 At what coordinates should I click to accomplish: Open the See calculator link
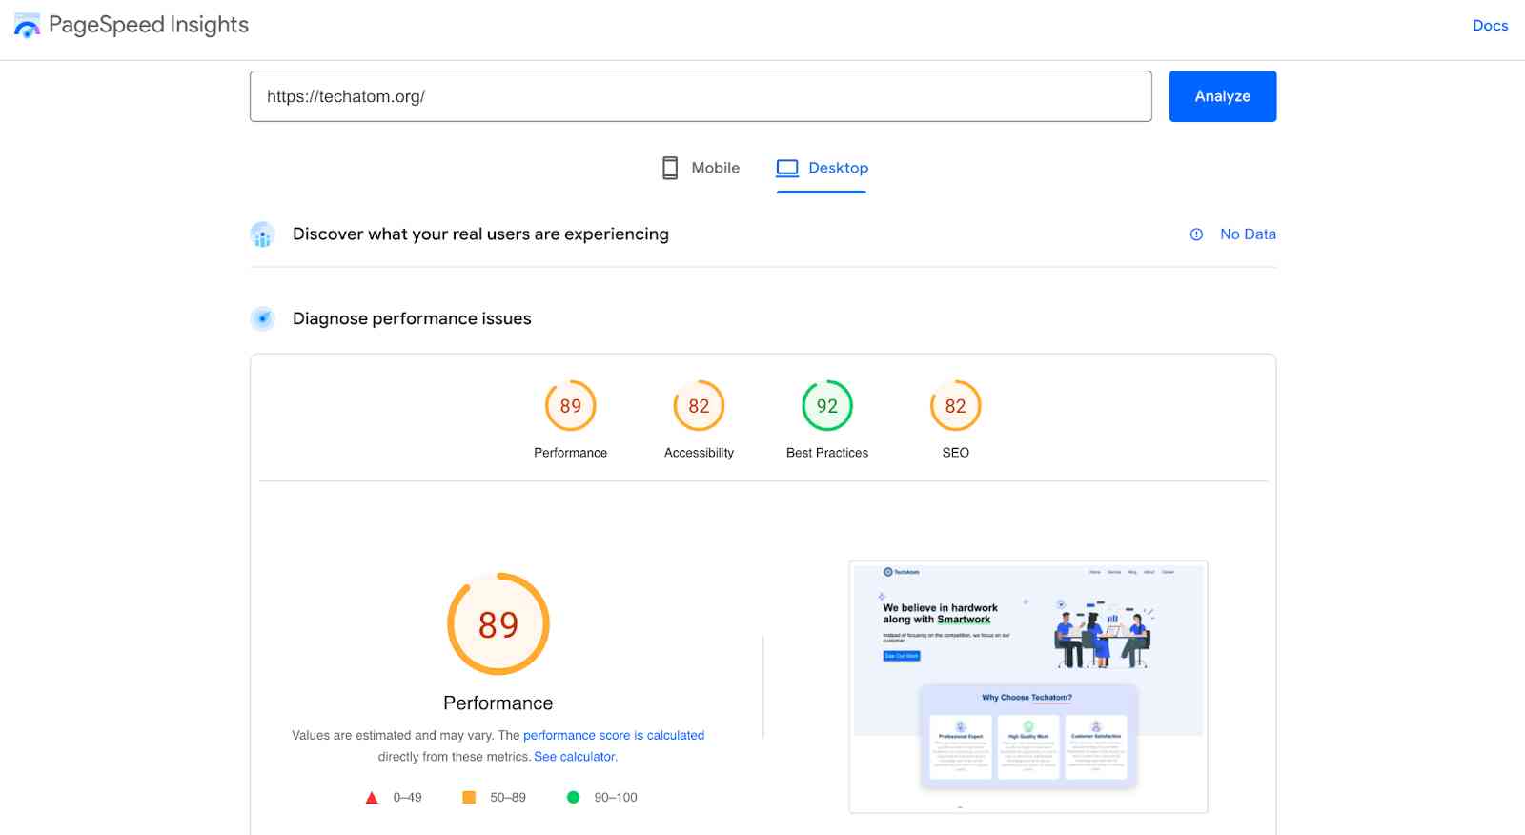pos(575,757)
